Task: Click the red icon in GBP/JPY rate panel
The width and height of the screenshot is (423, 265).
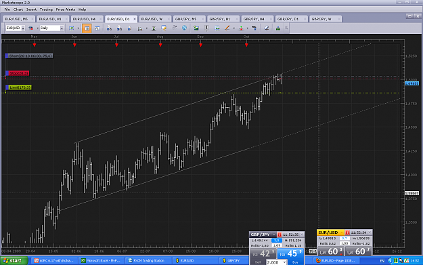Action: [280, 235]
